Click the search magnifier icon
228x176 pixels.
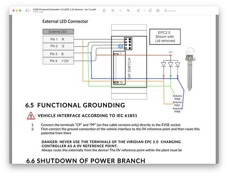[166, 10]
